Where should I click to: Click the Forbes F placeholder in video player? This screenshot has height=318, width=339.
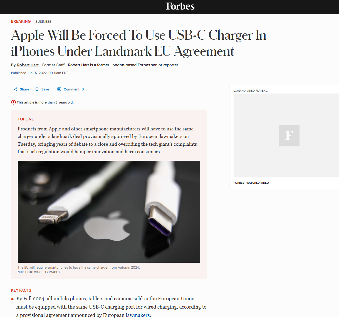[x=289, y=135]
